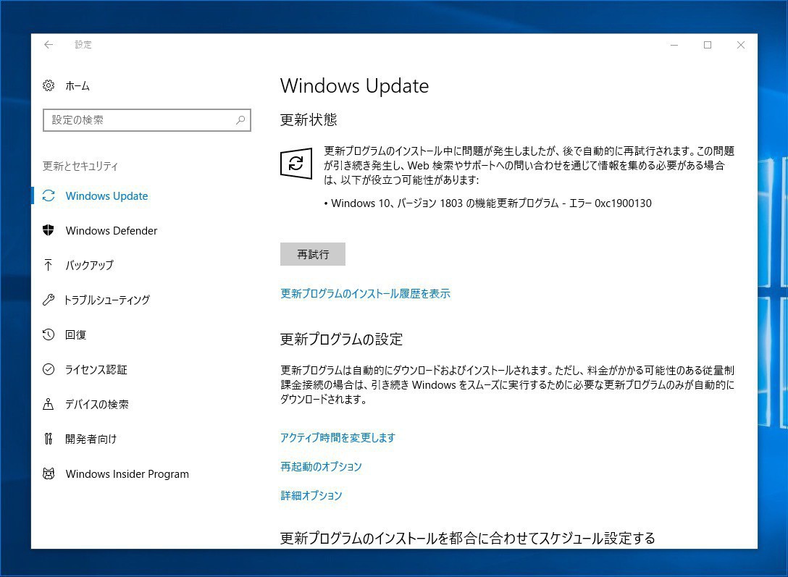Go to バックアップ settings
The height and width of the screenshot is (577, 788).
tap(89, 265)
